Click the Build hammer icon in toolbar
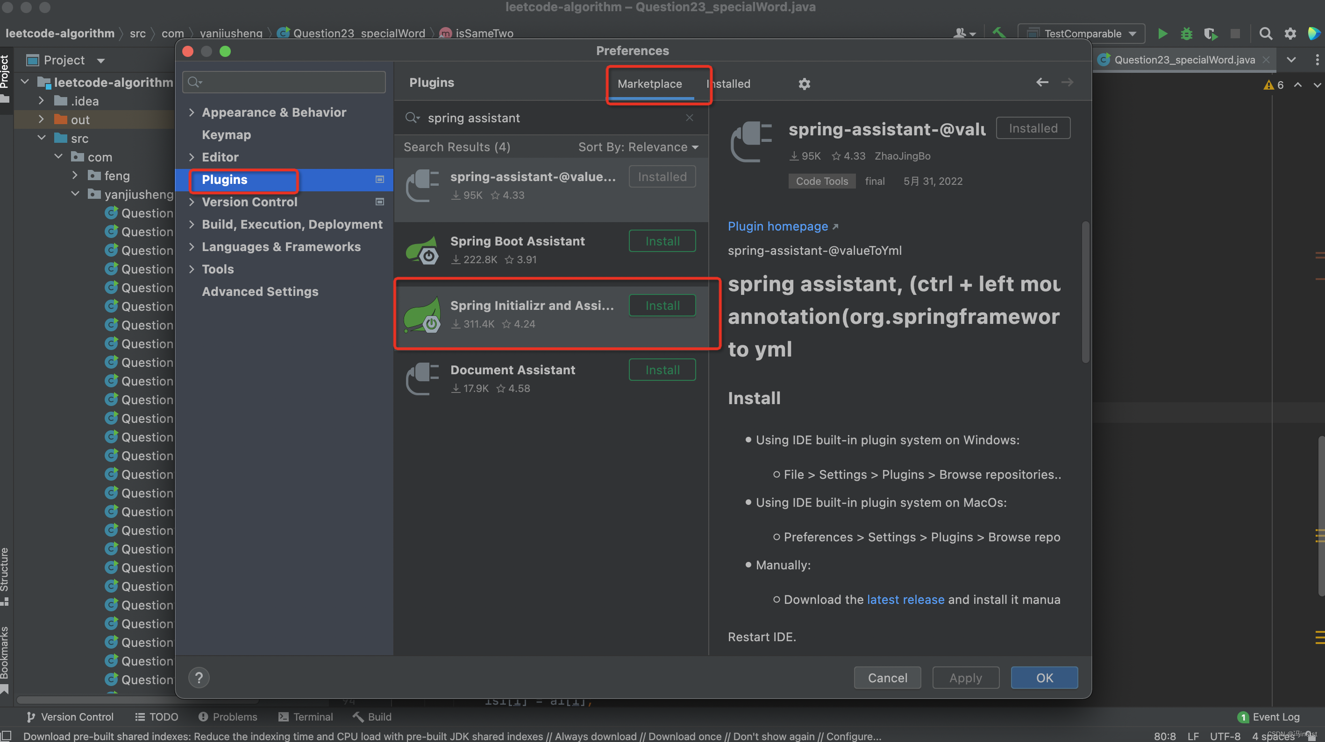Screen dimensions: 1325x742 pos(998,34)
